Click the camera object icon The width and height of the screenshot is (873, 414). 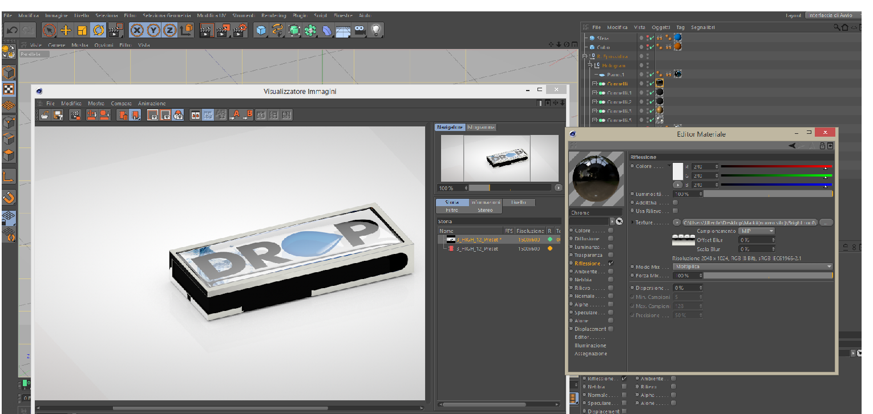point(359,31)
